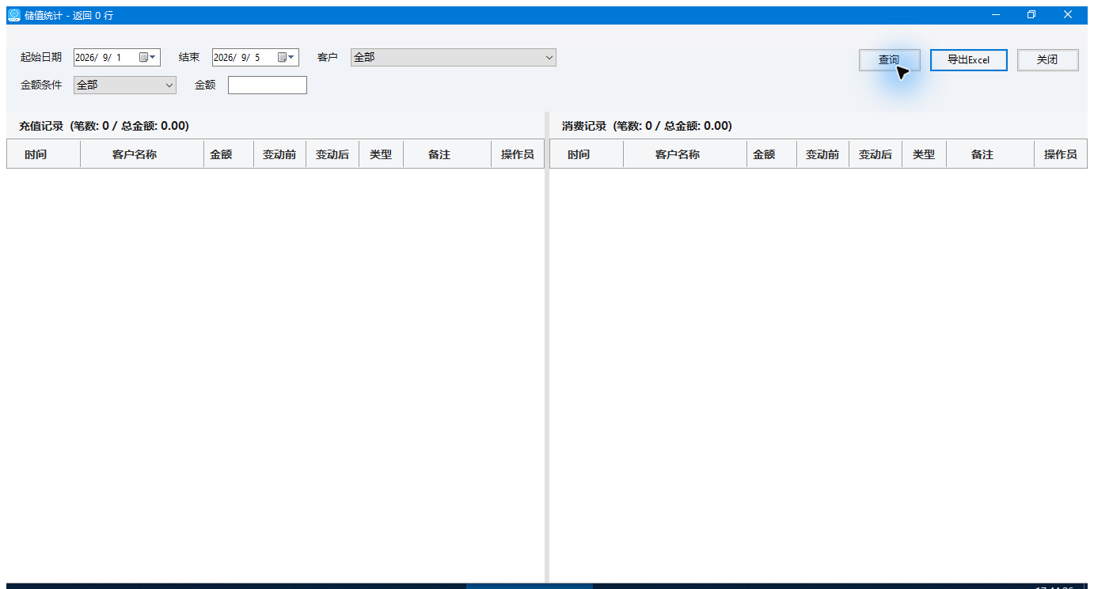Click 操作员 header in consumption table
The height and width of the screenshot is (589, 1094).
tap(1061, 154)
